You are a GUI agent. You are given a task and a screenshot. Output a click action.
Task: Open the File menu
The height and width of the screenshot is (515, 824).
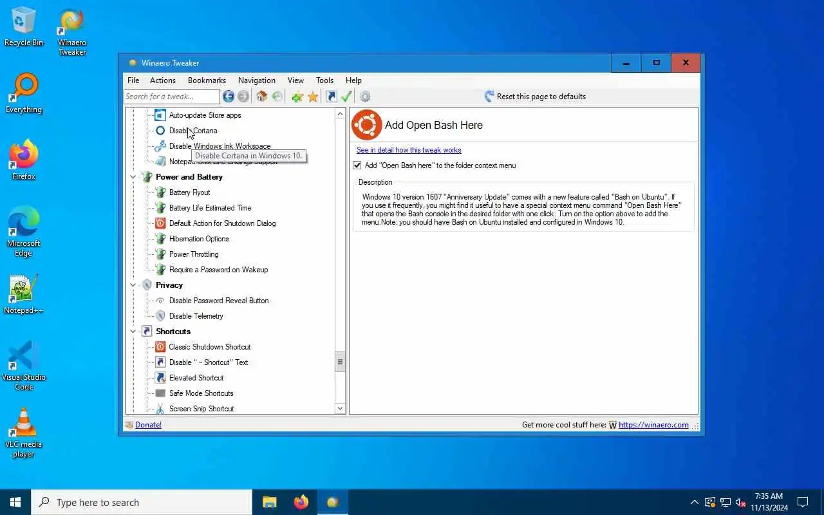pos(133,80)
